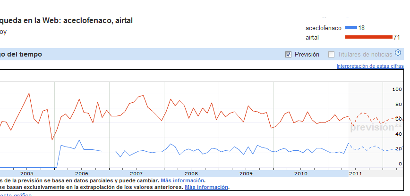Select the 2006 year label on timeline

click(x=82, y=173)
